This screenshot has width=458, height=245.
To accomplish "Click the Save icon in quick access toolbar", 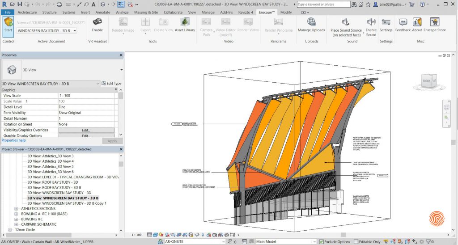I will [20, 4].
